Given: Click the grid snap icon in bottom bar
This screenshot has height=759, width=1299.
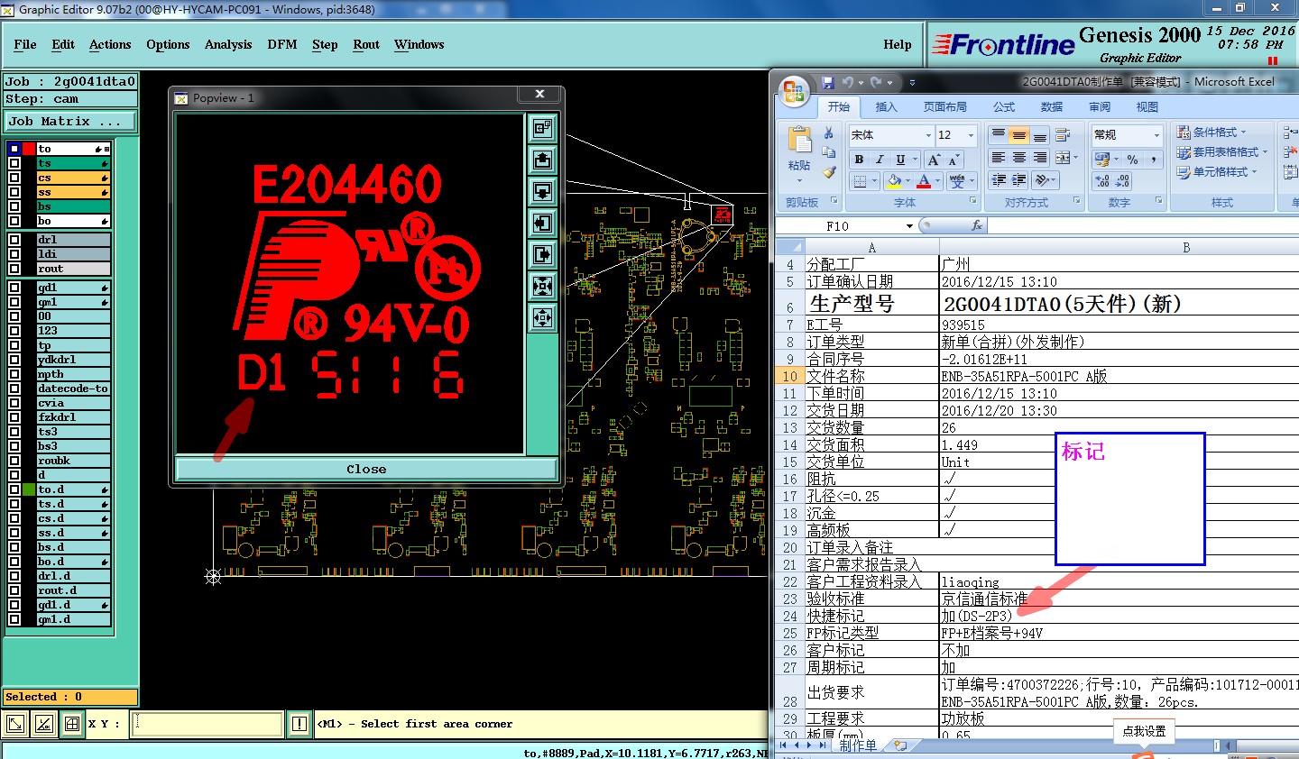Looking at the screenshot, I should pyautogui.click(x=72, y=724).
